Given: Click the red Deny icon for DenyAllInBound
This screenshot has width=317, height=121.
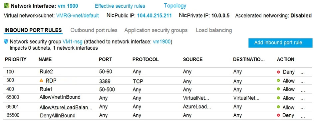Looking at the screenshot, I should tap(278, 115).
